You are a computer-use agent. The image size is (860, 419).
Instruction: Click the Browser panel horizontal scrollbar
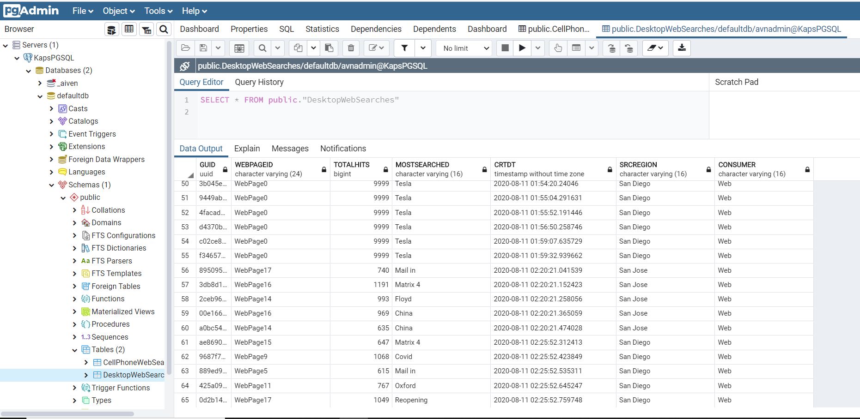click(68, 413)
